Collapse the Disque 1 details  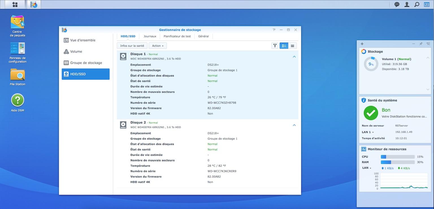pyautogui.click(x=294, y=56)
